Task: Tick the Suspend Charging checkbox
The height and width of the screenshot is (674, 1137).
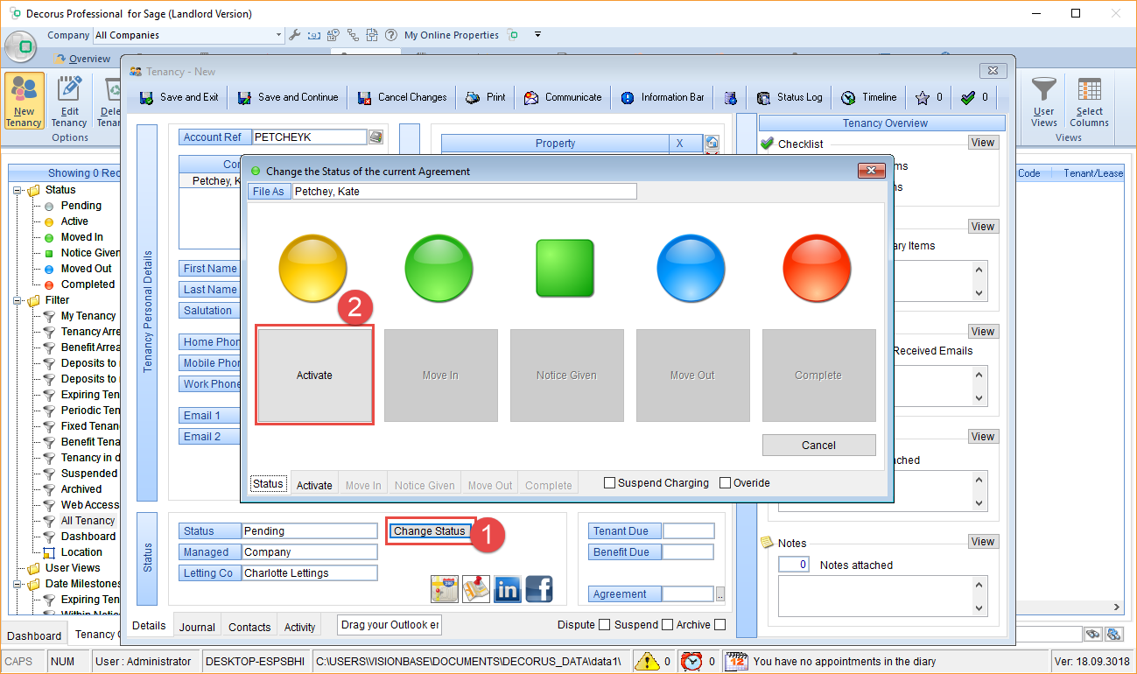Action: [x=610, y=483]
